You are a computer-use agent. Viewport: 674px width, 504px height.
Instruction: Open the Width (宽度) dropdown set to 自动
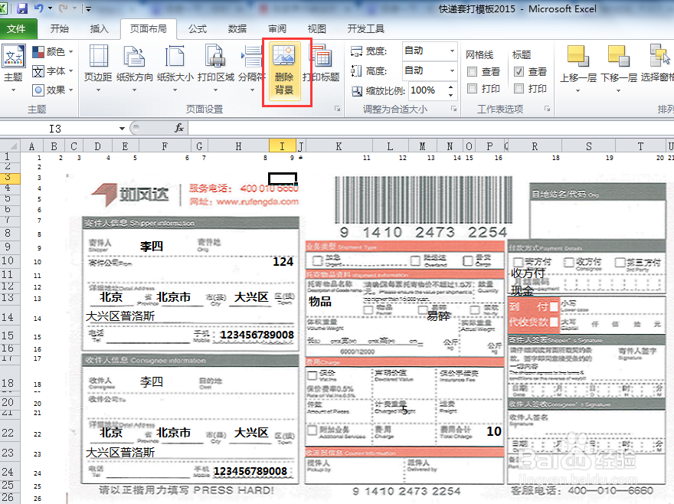pyautogui.click(x=452, y=51)
